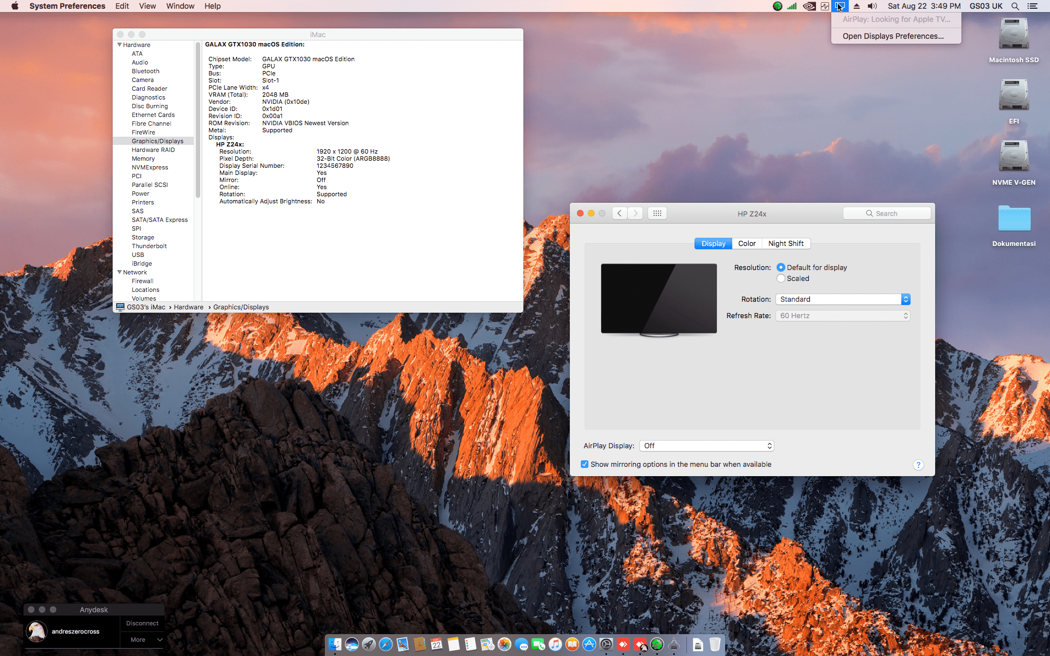
Task: Select Default for display resolution
Action: (x=781, y=267)
